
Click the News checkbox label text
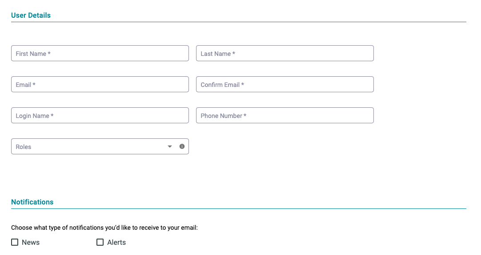click(x=31, y=242)
